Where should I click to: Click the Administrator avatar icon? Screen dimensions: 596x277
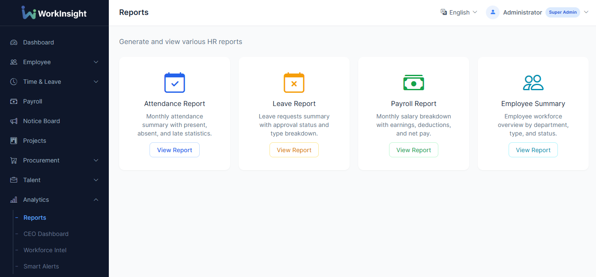click(x=493, y=12)
